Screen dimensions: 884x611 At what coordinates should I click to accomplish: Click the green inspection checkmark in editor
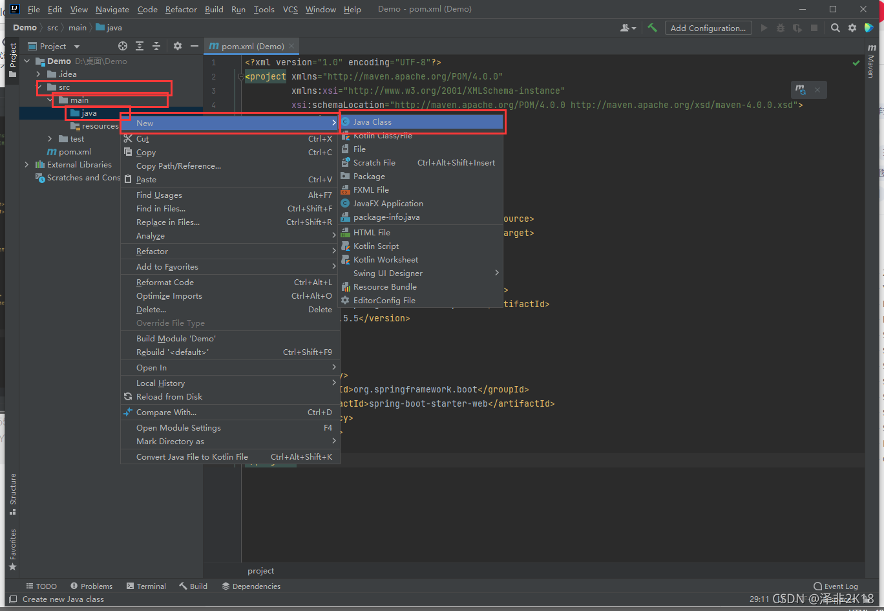pos(856,63)
